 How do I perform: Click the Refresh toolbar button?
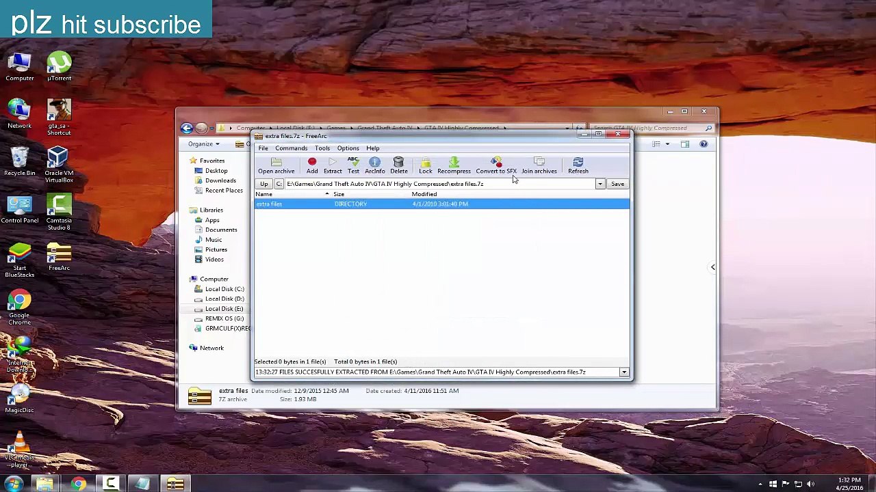coord(578,165)
